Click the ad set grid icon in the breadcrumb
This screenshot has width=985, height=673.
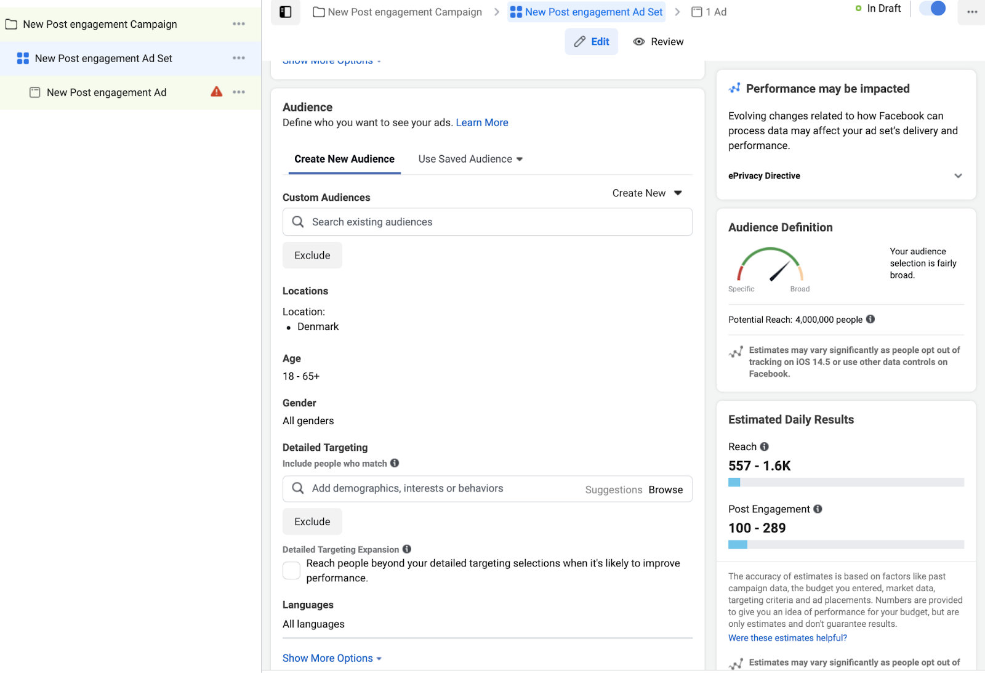[x=516, y=12]
